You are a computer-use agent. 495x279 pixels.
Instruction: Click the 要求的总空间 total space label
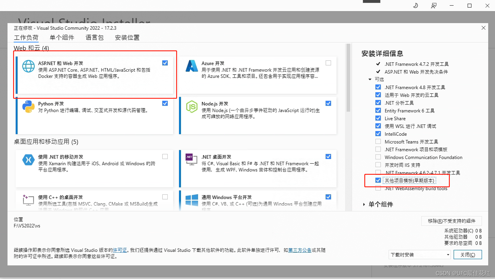(458, 243)
